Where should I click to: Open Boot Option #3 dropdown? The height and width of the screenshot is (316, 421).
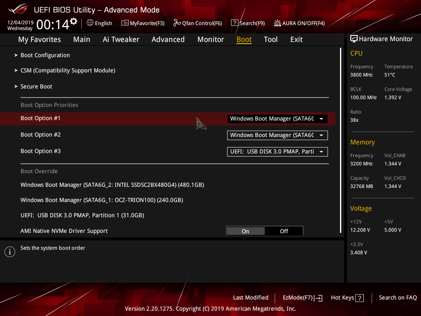coord(278,151)
